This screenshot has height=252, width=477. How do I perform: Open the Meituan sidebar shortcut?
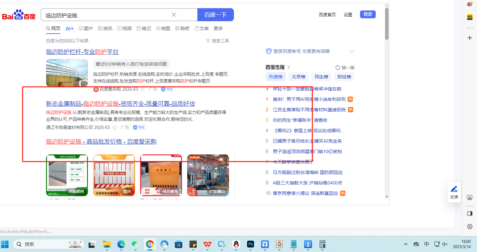(x=469, y=17)
